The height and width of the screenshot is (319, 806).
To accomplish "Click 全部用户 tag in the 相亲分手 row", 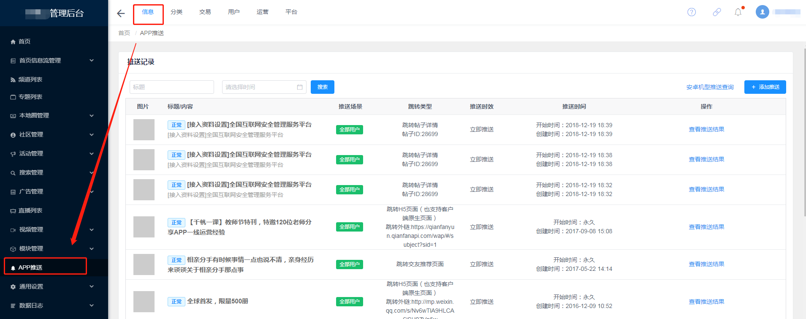I will [x=350, y=264].
